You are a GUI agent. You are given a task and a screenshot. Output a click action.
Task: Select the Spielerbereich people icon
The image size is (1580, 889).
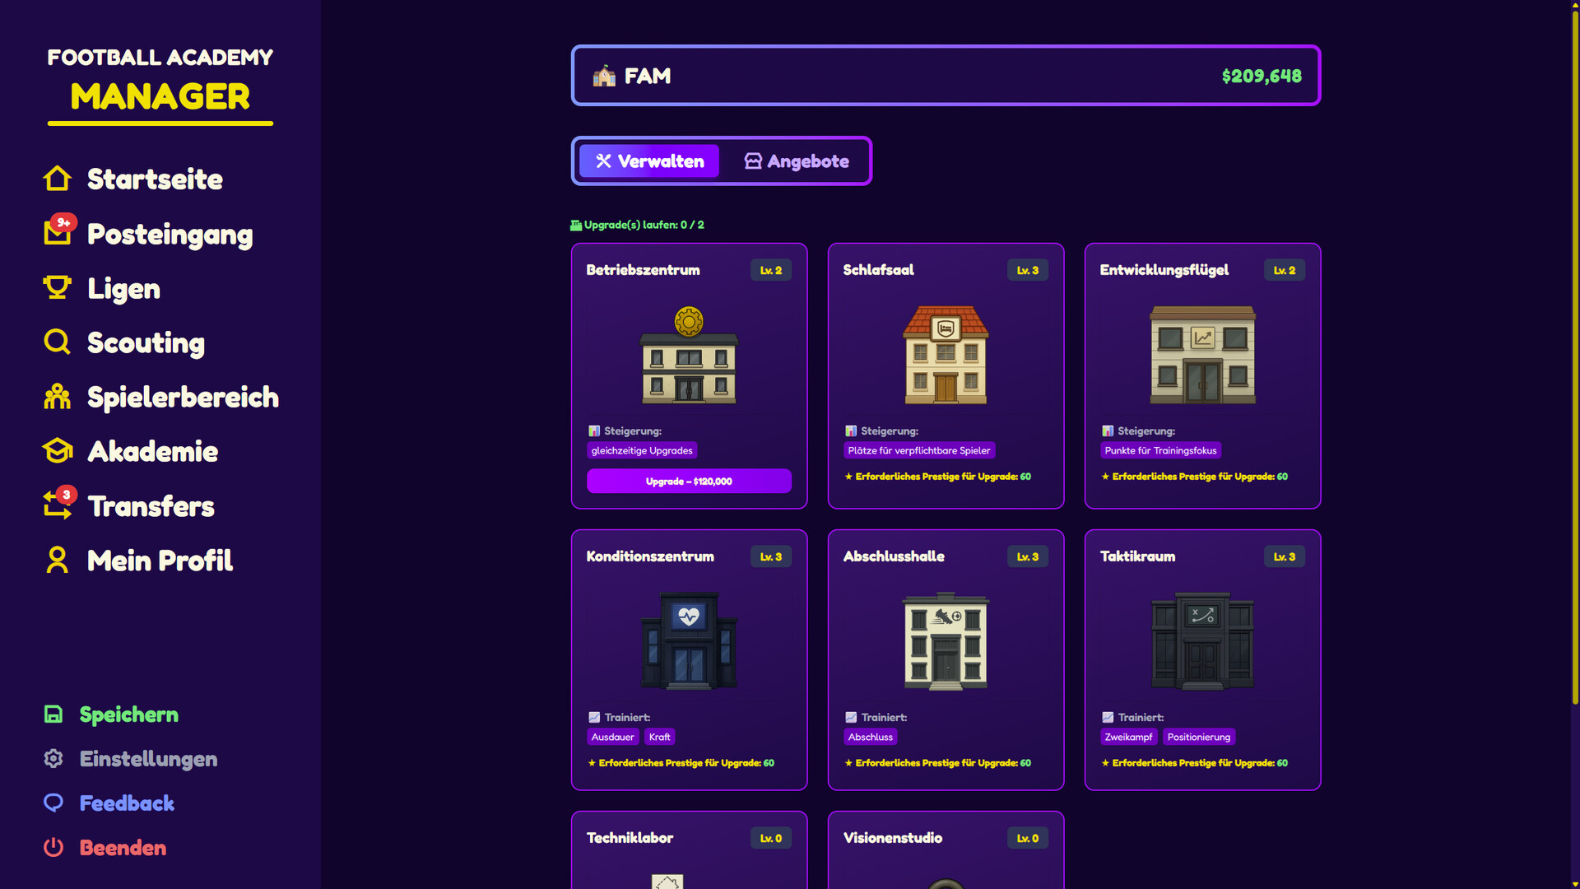click(57, 397)
